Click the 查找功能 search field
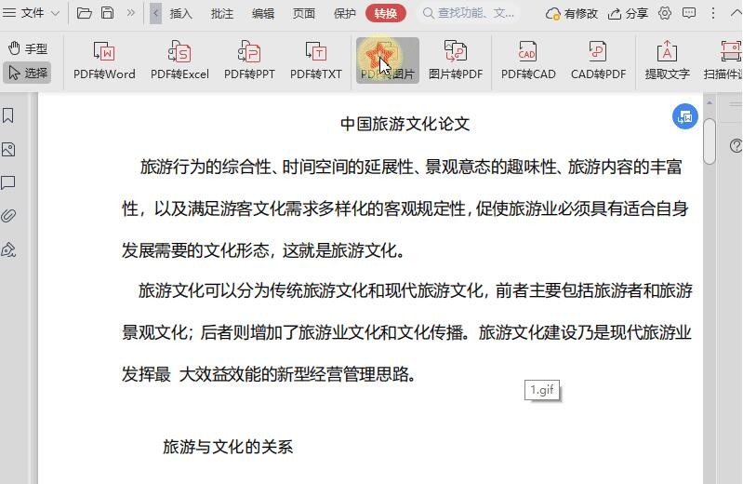The height and width of the screenshot is (484, 743). [x=468, y=13]
